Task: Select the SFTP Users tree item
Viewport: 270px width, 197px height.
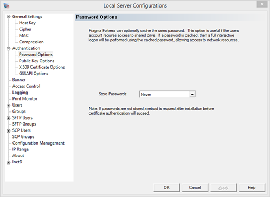Action: pos(22,117)
